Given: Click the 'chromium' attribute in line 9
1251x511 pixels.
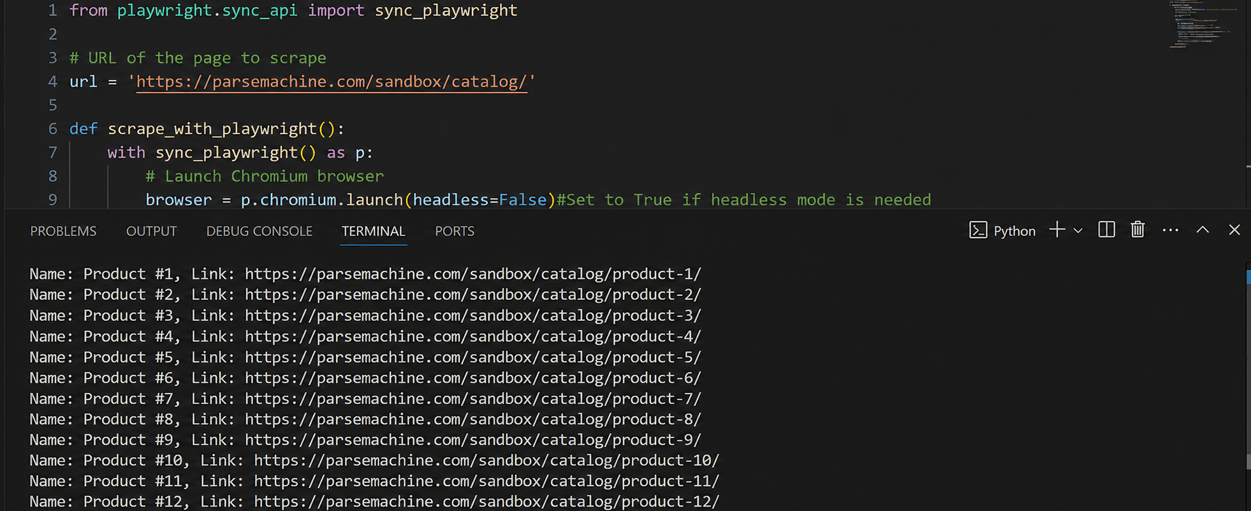Looking at the screenshot, I should (x=298, y=200).
